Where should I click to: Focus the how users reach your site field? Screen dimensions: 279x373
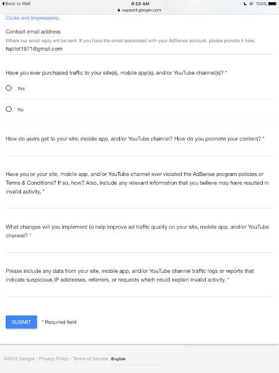point(139,150)
